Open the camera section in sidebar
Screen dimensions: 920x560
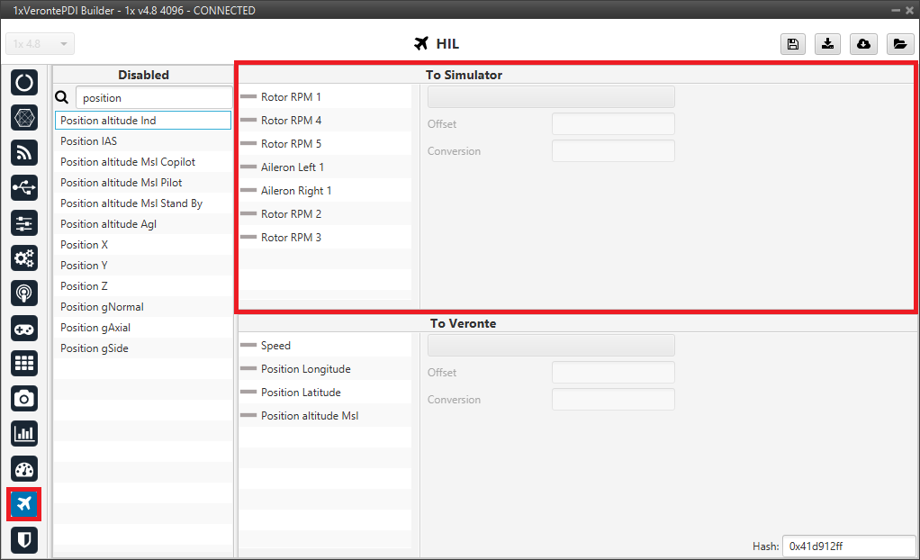tap(24, 398)
